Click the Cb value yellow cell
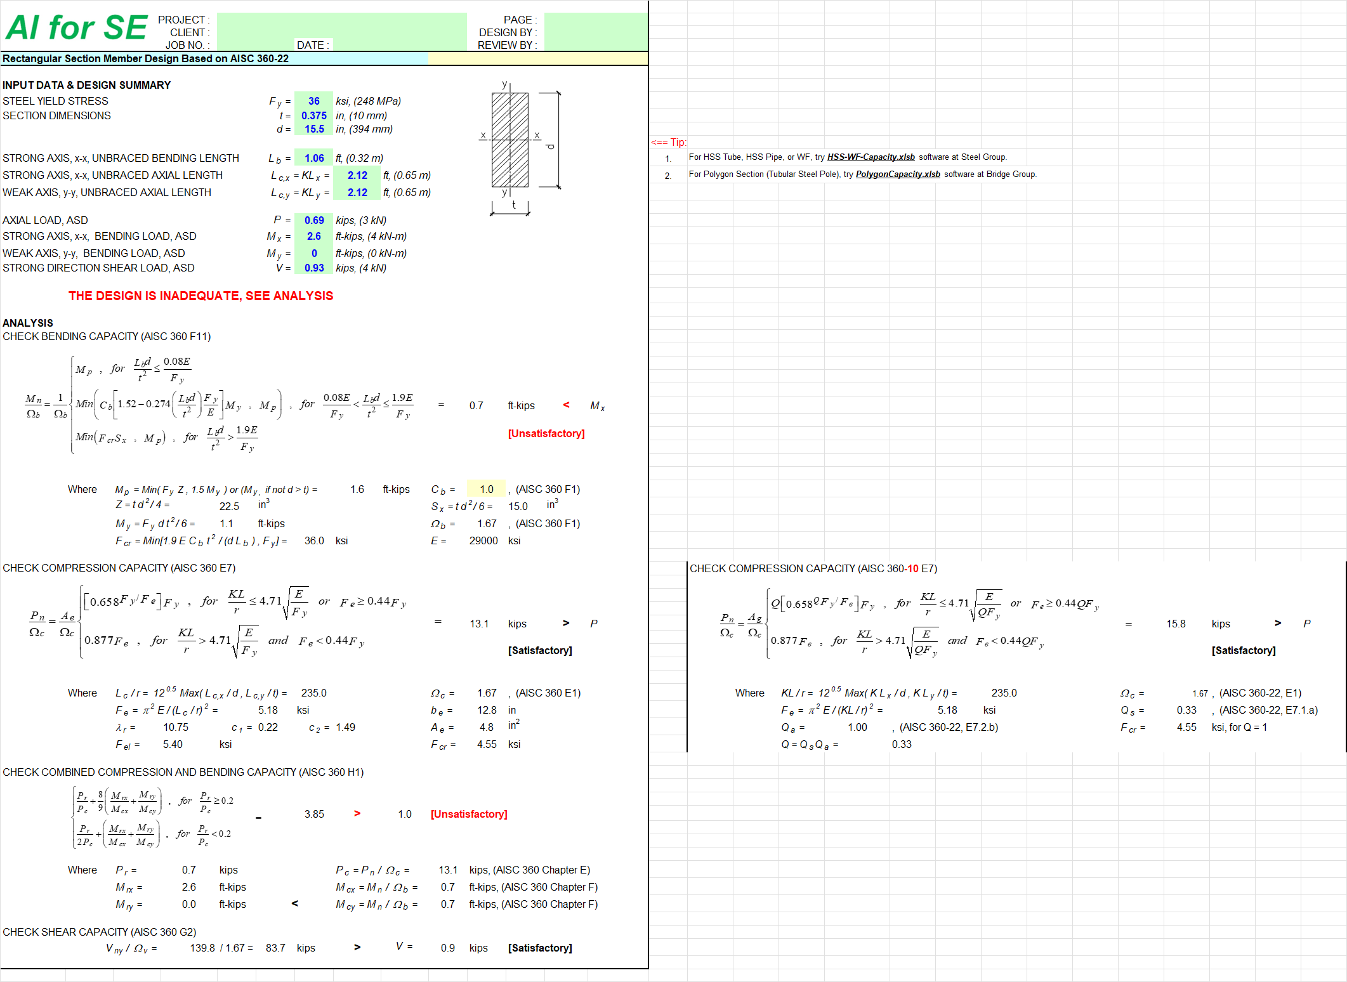 pos(486,490)
